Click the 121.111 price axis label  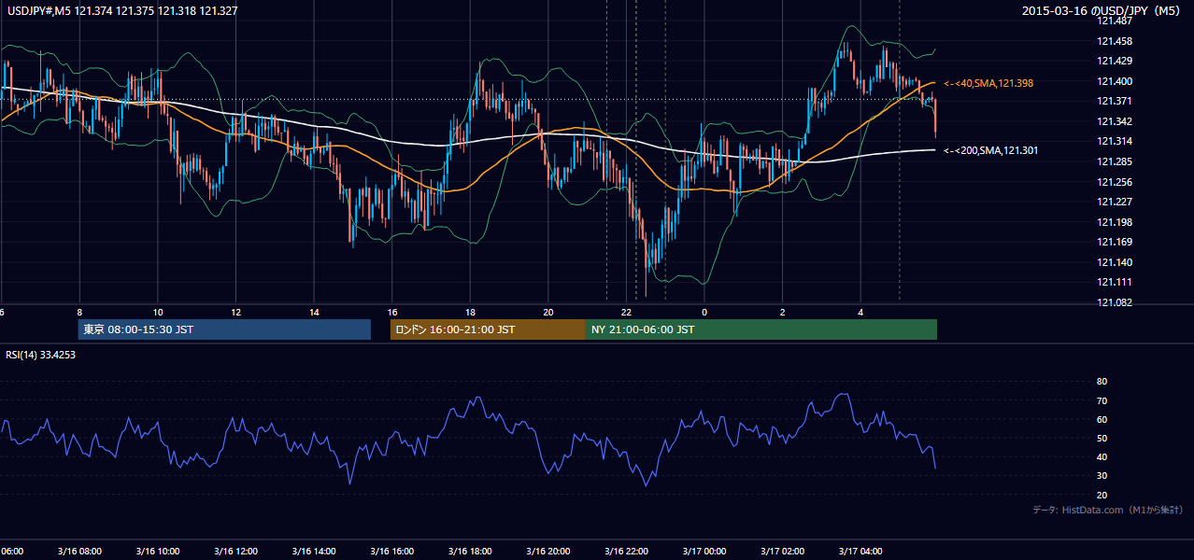(1113, 282)
